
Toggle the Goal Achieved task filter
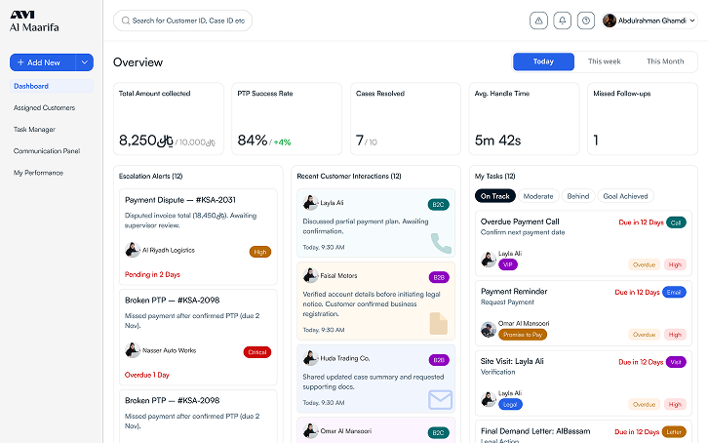tap(625, 196)
